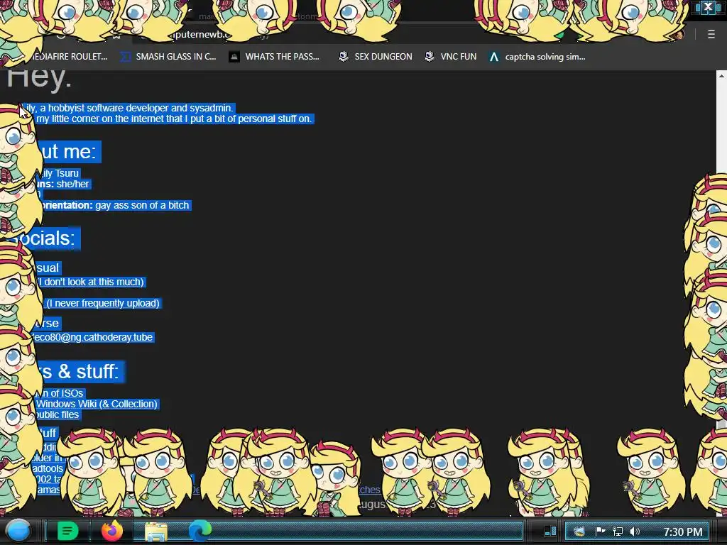Click the volume speaker tray icon
727x545 pixels.
pyautogui.click(x=634, y=531)
